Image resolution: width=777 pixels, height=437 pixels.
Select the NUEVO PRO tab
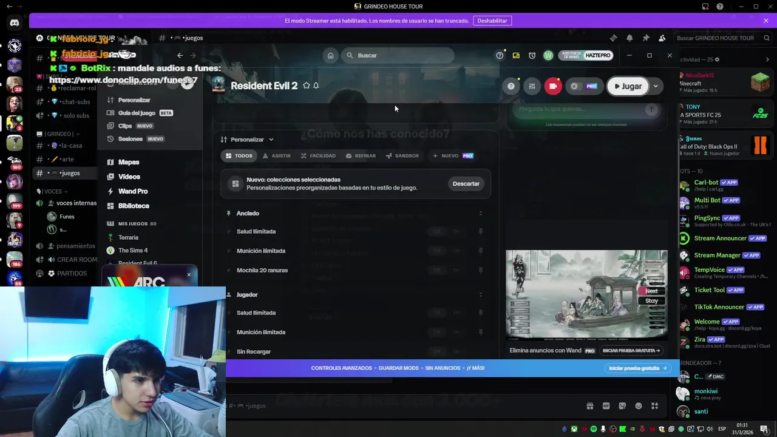pos(452,156)
